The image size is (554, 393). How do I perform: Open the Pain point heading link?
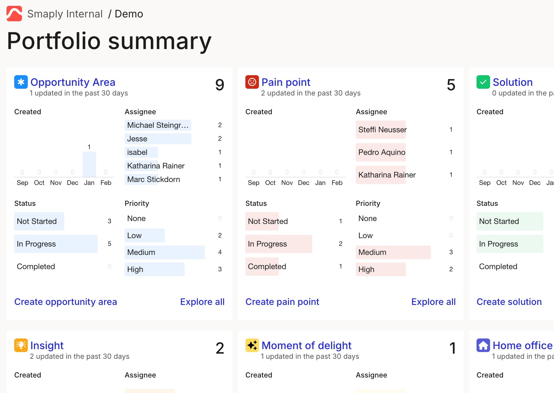coord(286,82)
